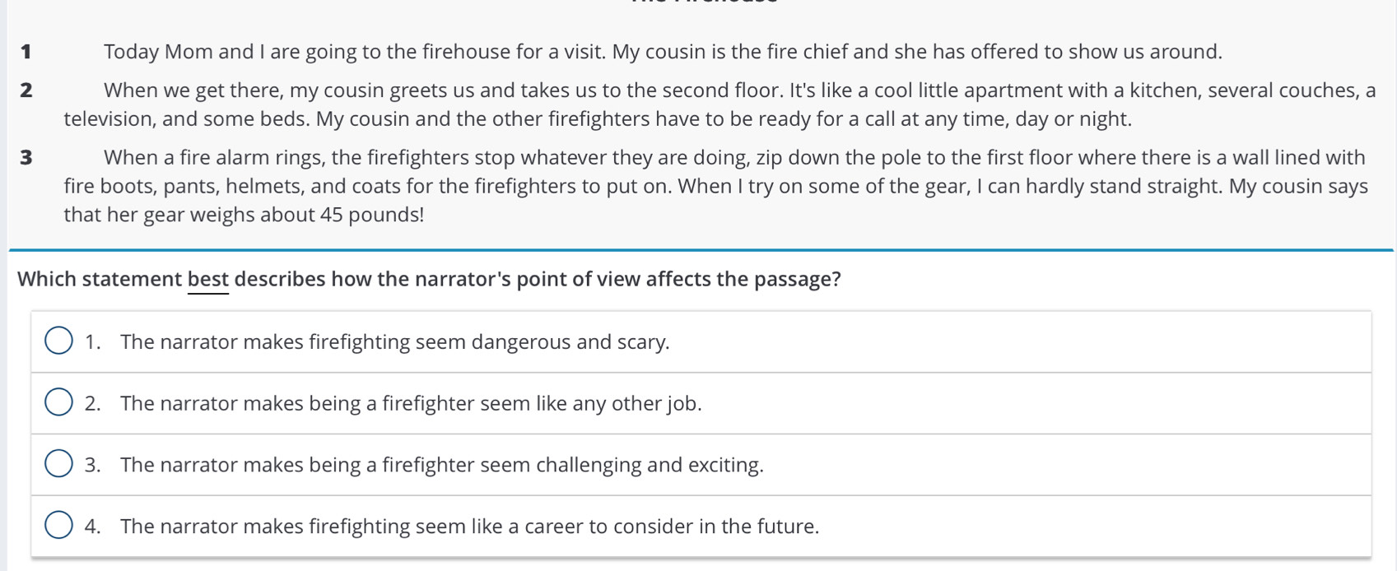Viewport: 1397px width, 571px height.
Task: Click paragraph number 3 marker
Action: click(26, 157)
